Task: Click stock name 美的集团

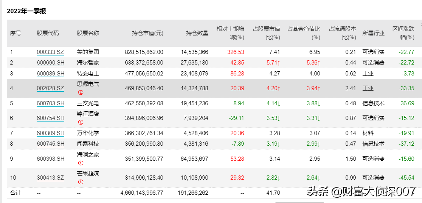Action: 88,52
